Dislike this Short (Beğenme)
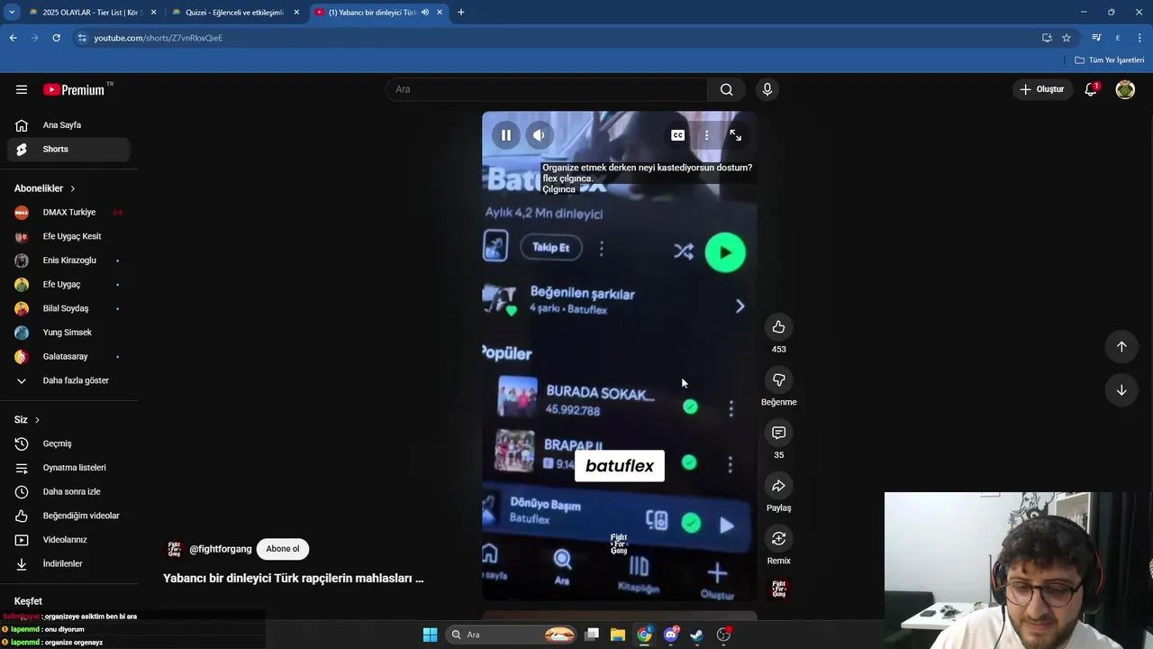The width and height of the screenshot is (1153, 649). (778, 380)
